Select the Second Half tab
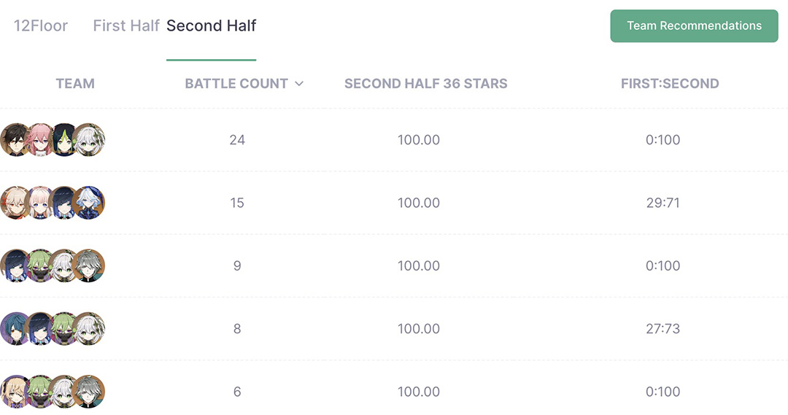Viewport: 788px width, 415px height. click(212, 26)
